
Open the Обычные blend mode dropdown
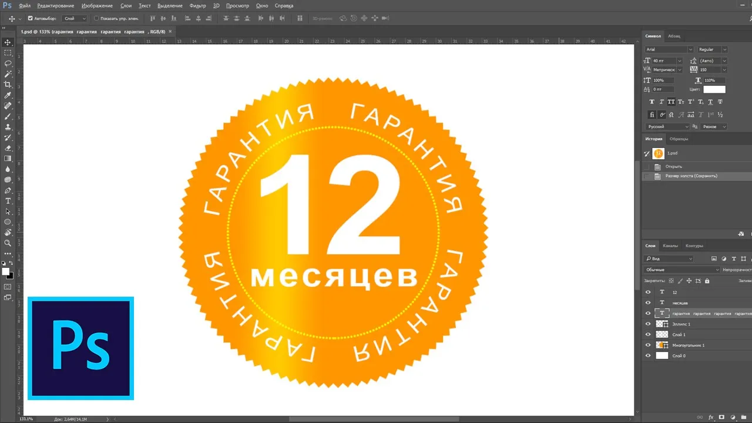[682, 270]
